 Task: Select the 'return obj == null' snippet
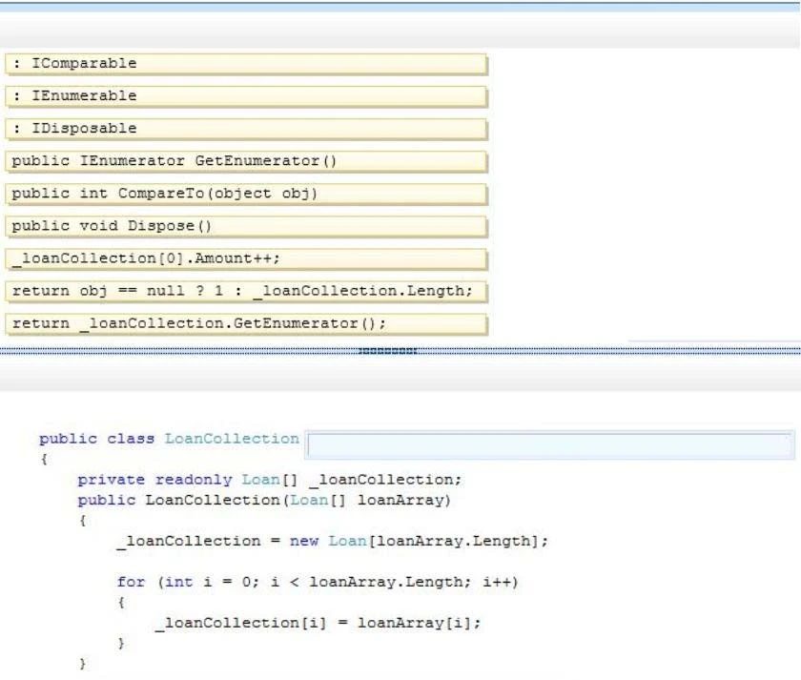[x=246, y=291]
